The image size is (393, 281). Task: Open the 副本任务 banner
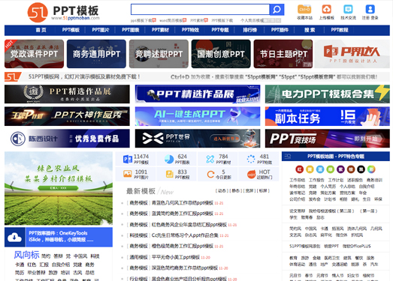tap(328, 116)
